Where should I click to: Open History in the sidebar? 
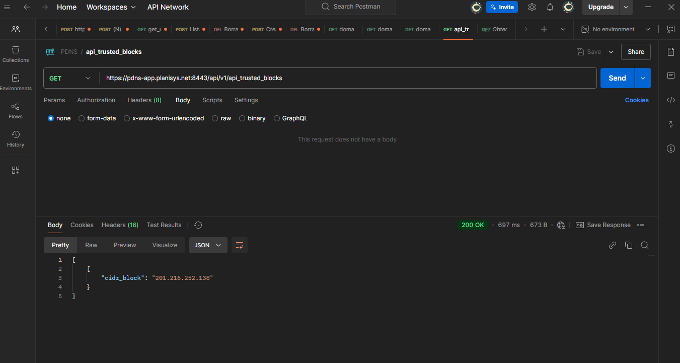pos(16,139)
